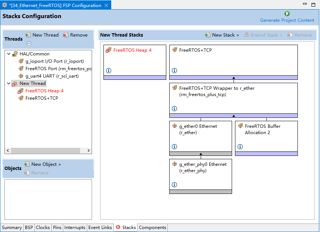Click the Remove thread icon in Threads panel
Image resolution: width=320 pixels, height=232 pixels.
tap(66, 35)
